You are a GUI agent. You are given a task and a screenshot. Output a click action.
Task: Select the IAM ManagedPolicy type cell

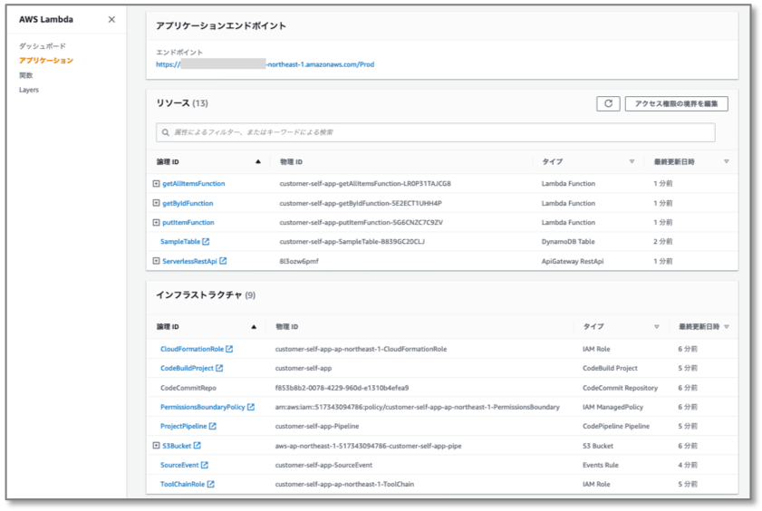[612, 407]
